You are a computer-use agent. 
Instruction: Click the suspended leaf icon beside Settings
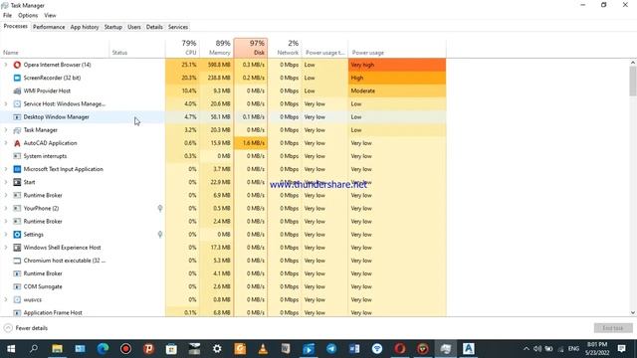[x=160, y=235]
